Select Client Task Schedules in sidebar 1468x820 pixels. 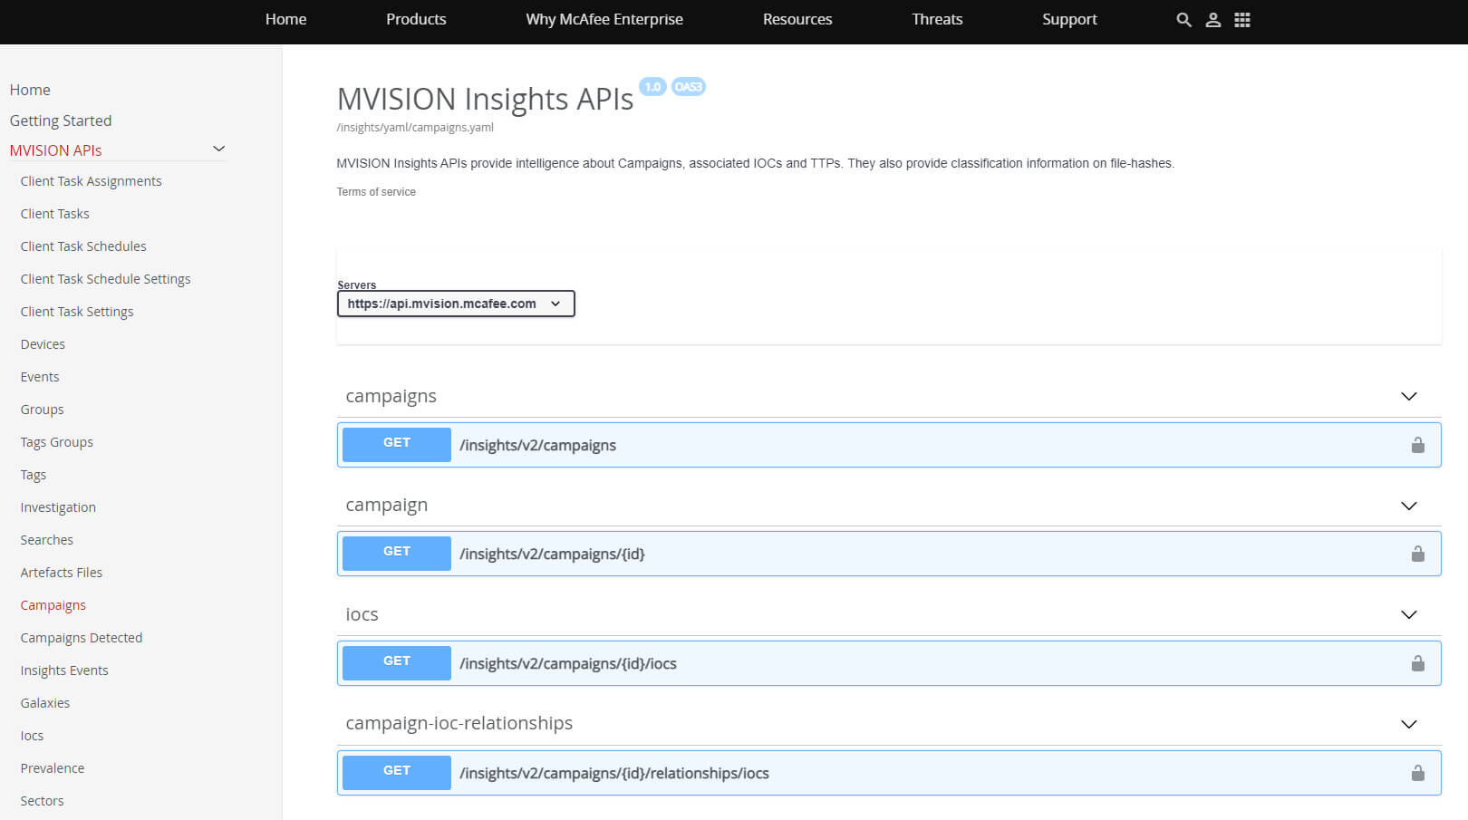click(x=83, y=246)
